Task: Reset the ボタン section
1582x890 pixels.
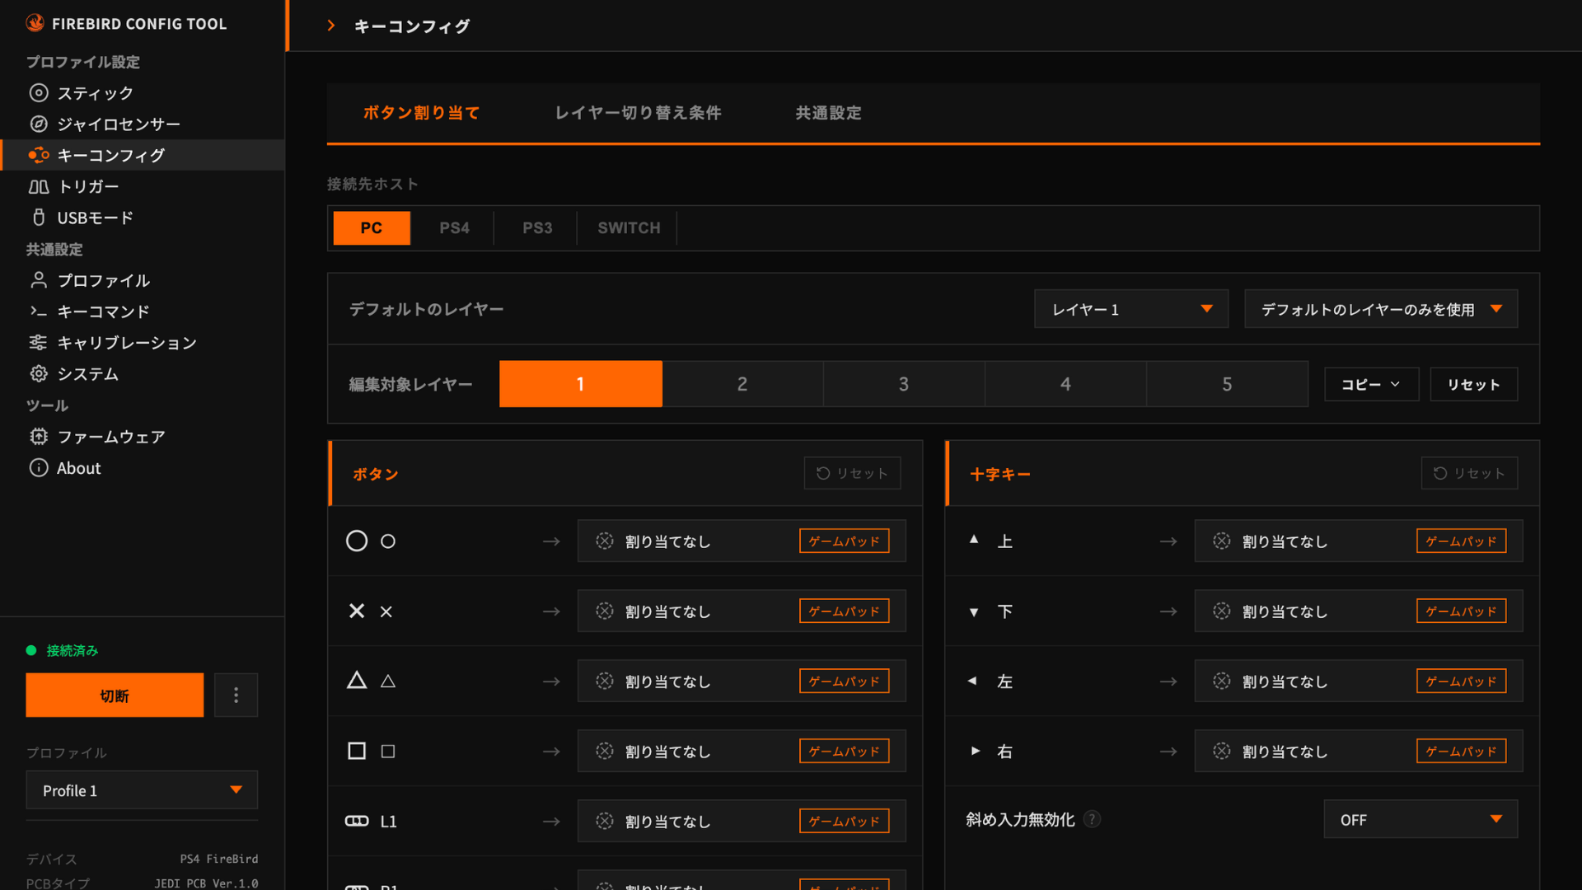Action: [x=852, y=473]
